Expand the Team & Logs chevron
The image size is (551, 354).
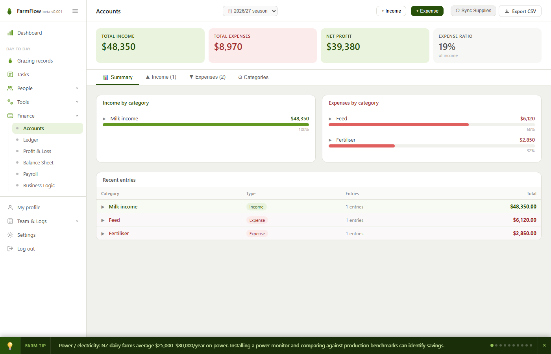77,221
